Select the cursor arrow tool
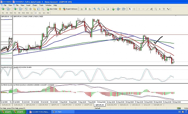This screenshot has height=114, width=188. click(x=130, y=9)
